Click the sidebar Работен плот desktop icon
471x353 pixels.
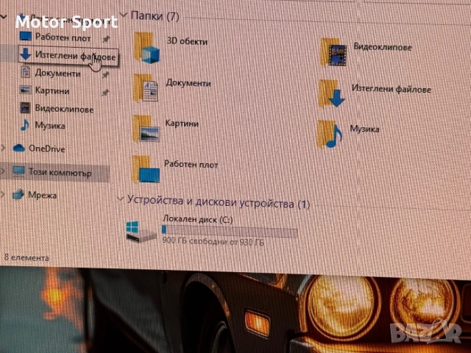(x=25, y=36)
